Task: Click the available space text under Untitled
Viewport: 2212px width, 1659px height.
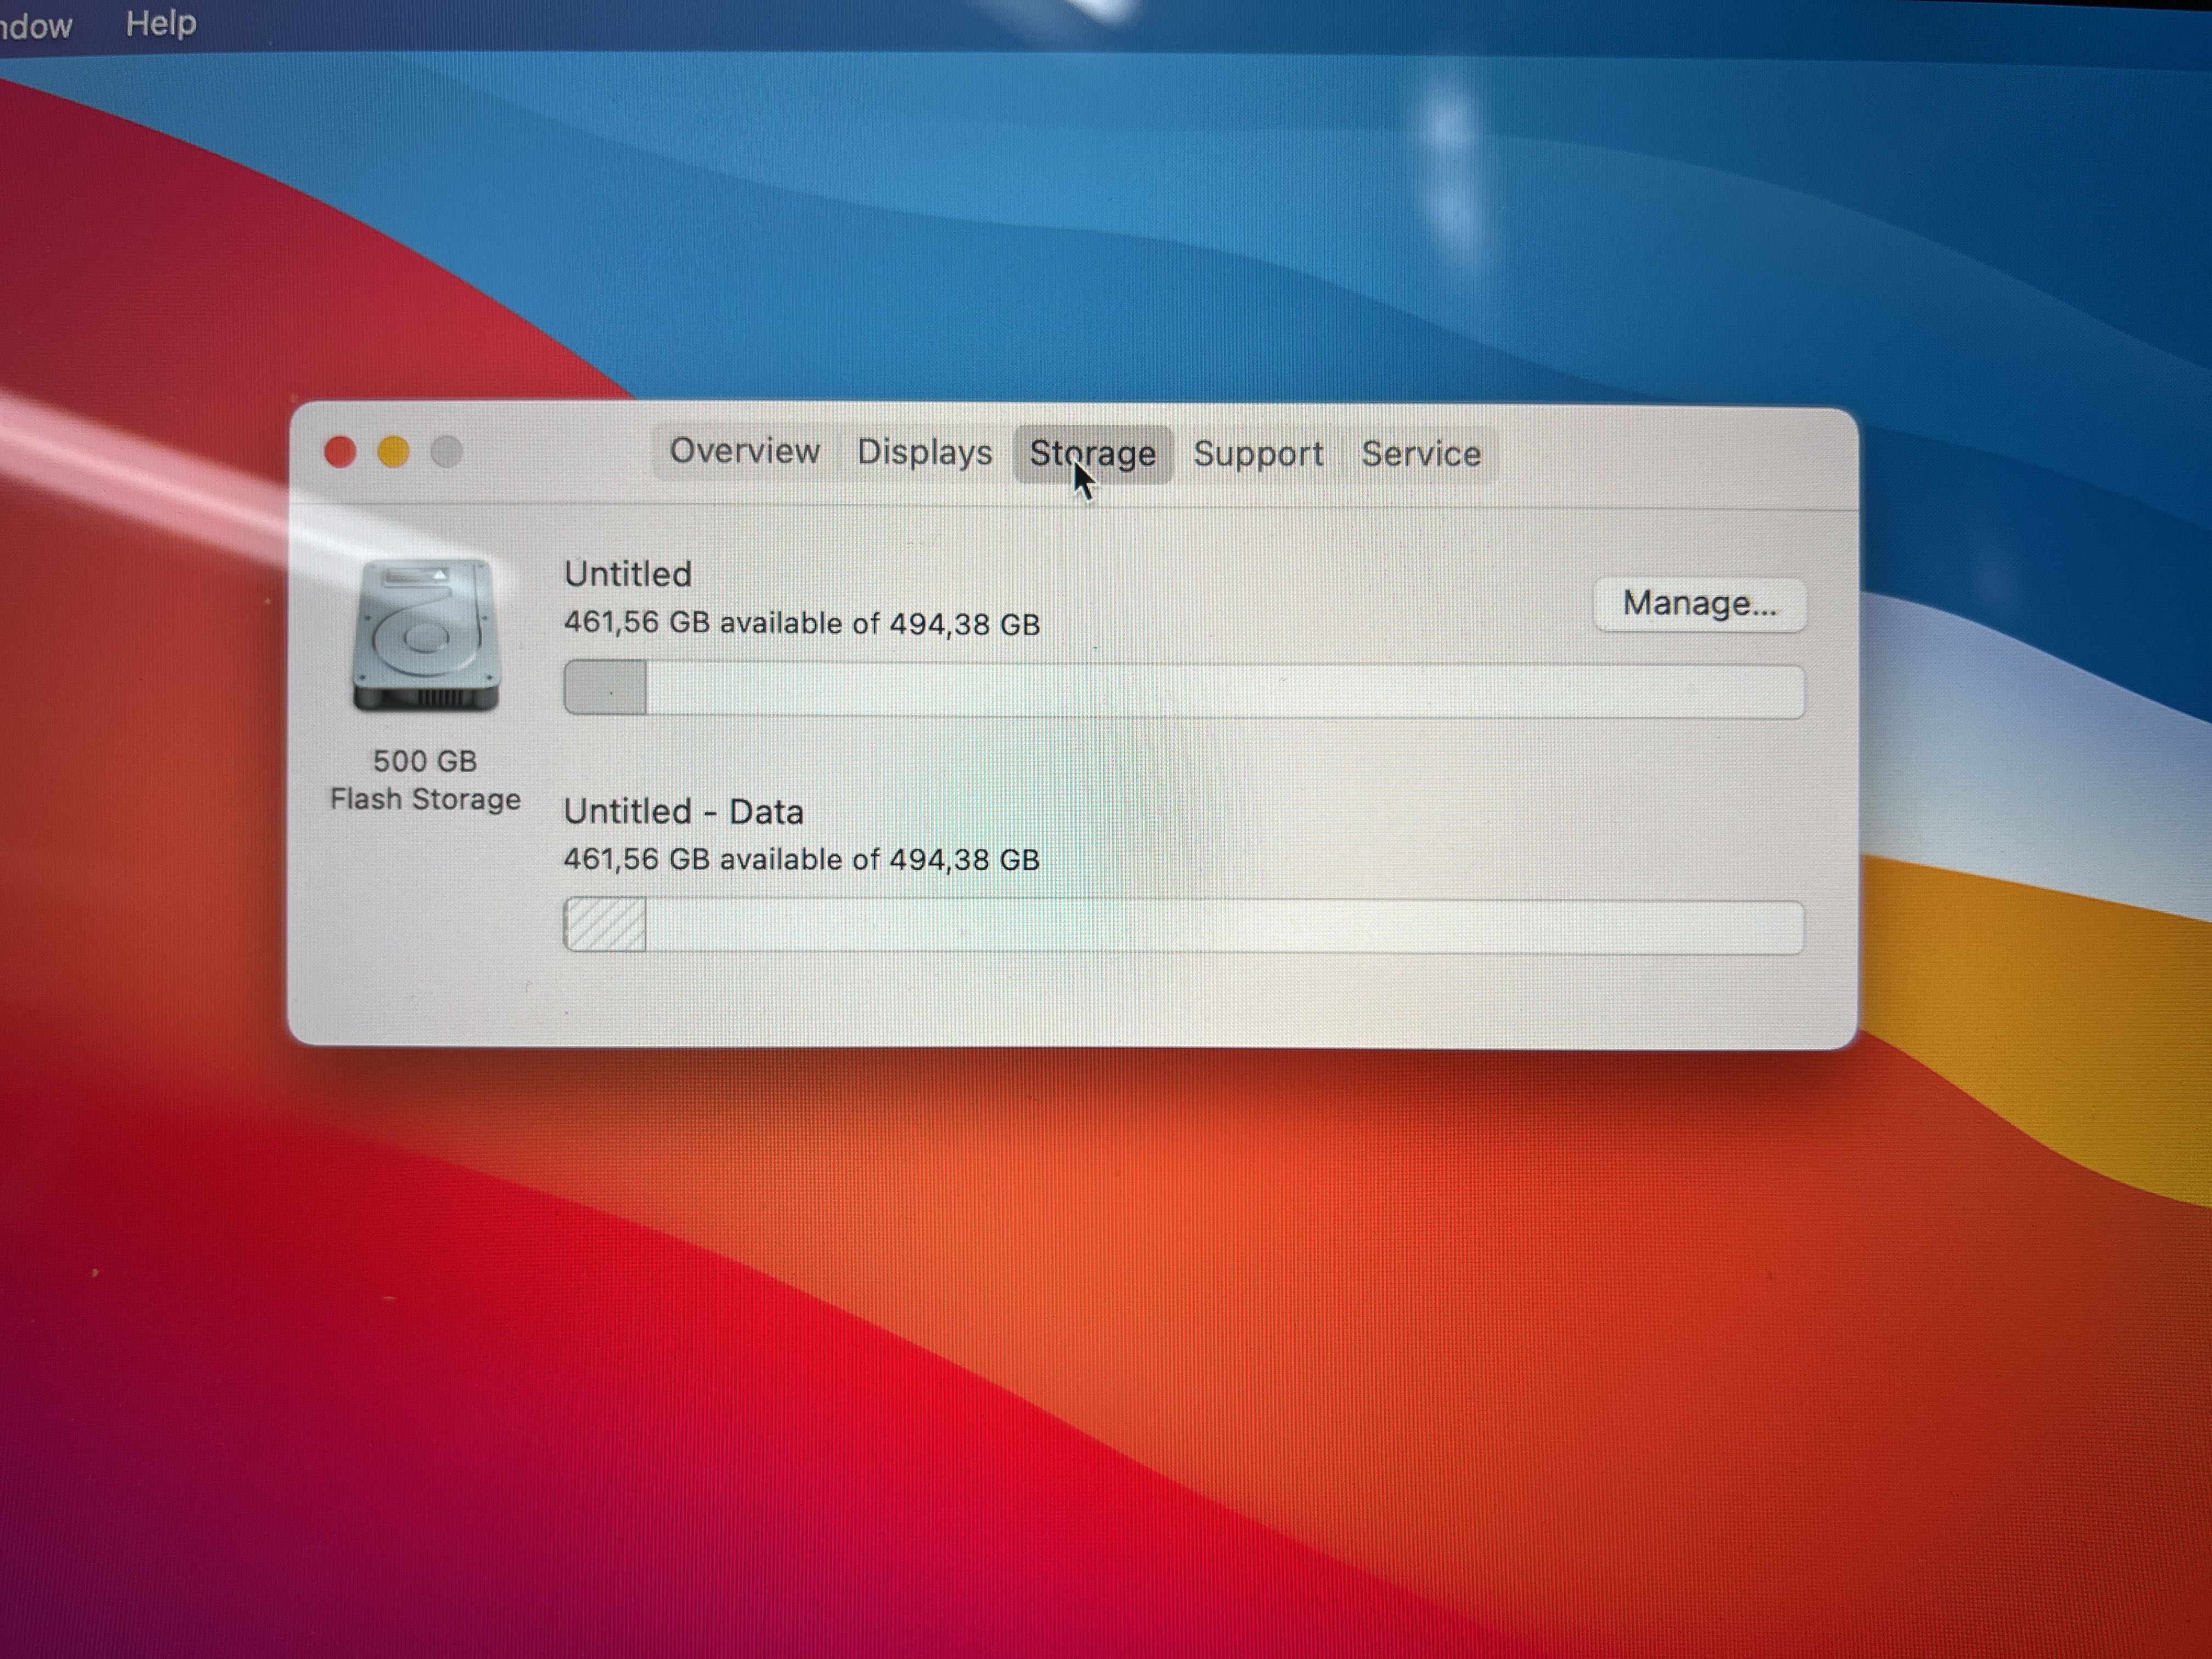Action: (x=801, y=623)
